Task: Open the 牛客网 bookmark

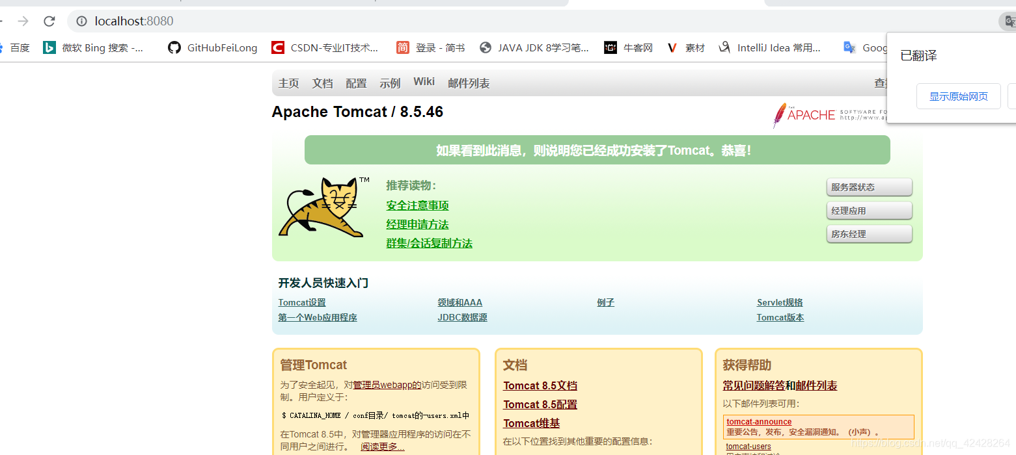Action: 629,47
